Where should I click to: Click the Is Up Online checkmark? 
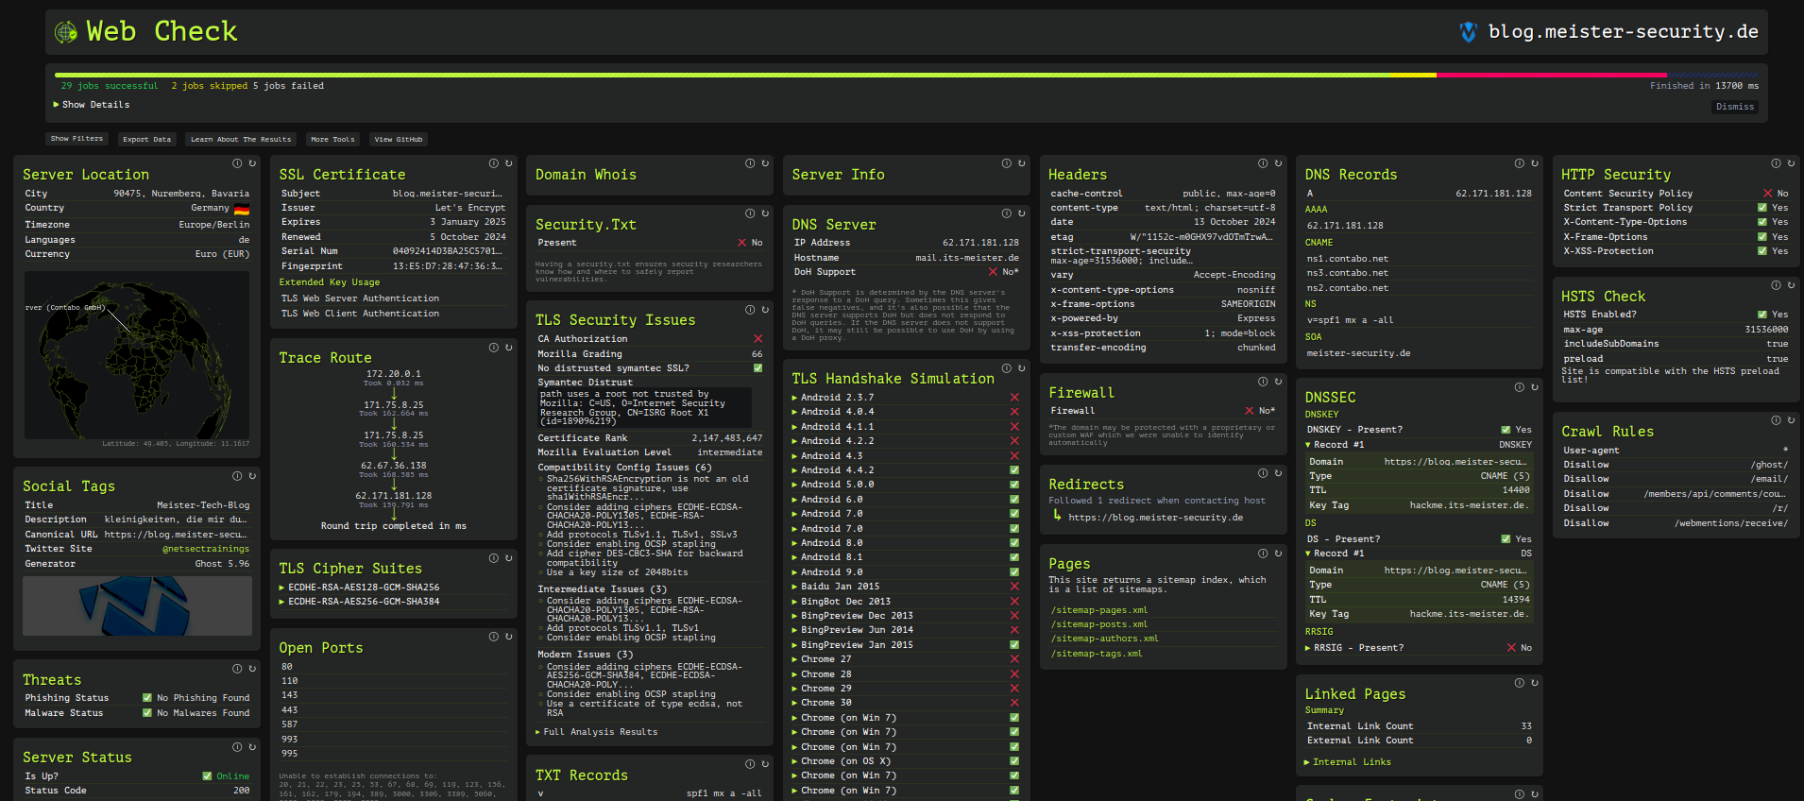[x=207, y=776]
